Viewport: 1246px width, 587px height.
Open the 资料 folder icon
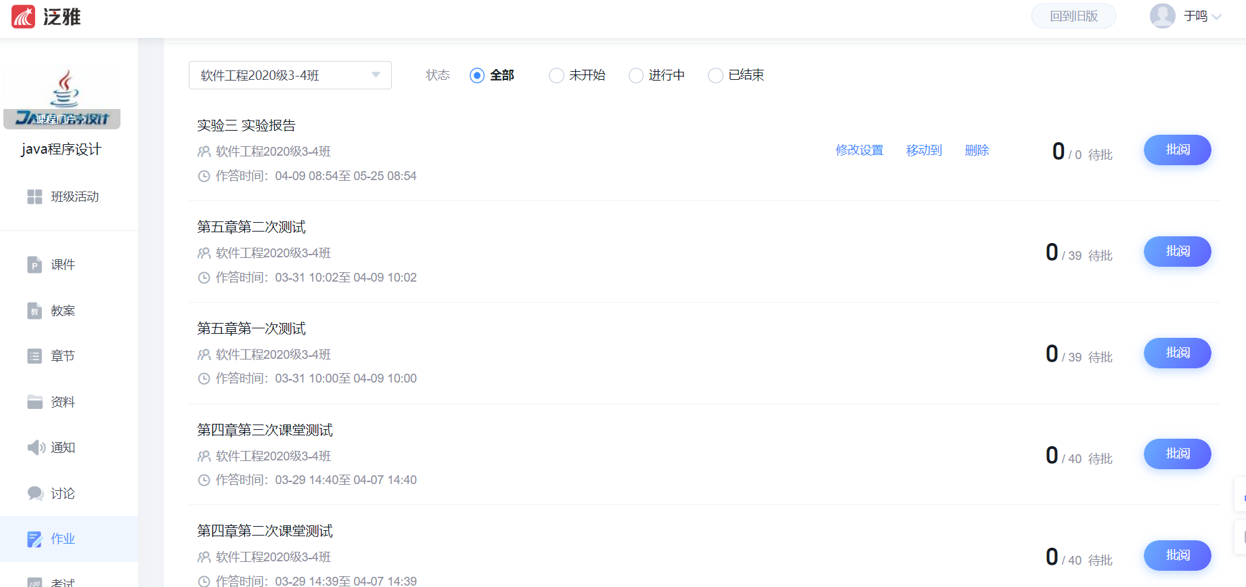(35, 402)
